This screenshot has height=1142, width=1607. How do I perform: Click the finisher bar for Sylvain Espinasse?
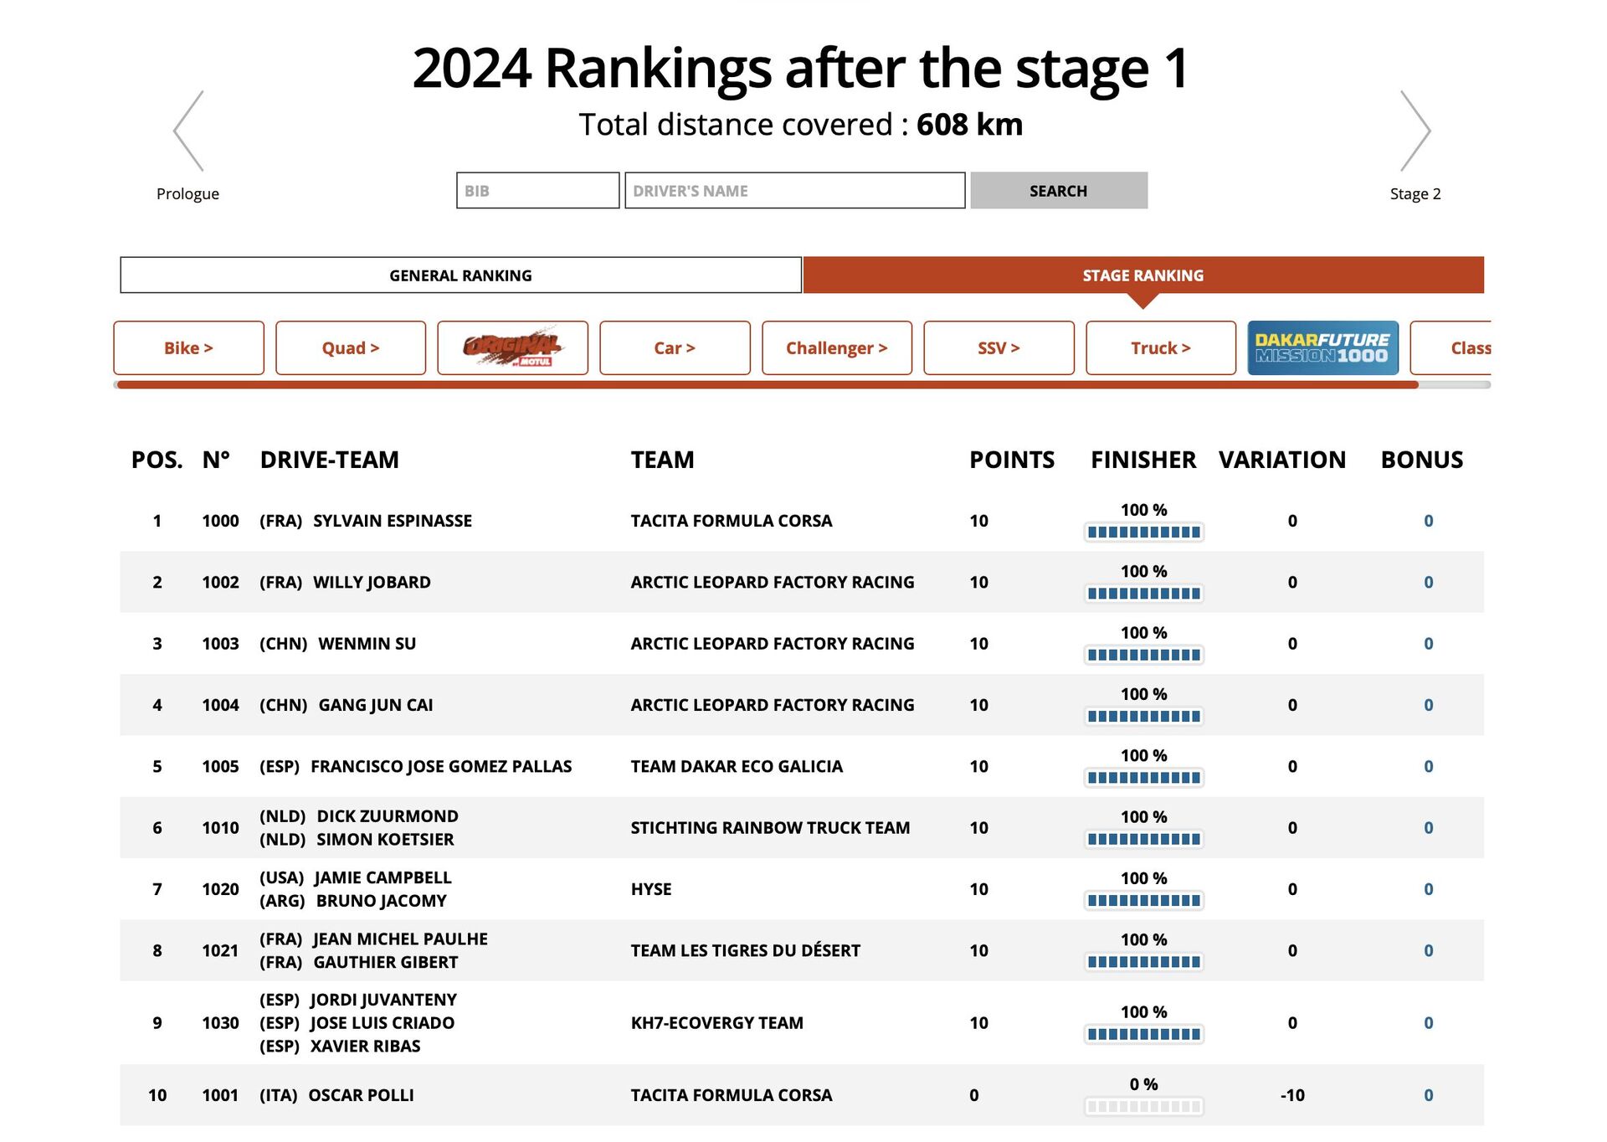(1143, 532)
